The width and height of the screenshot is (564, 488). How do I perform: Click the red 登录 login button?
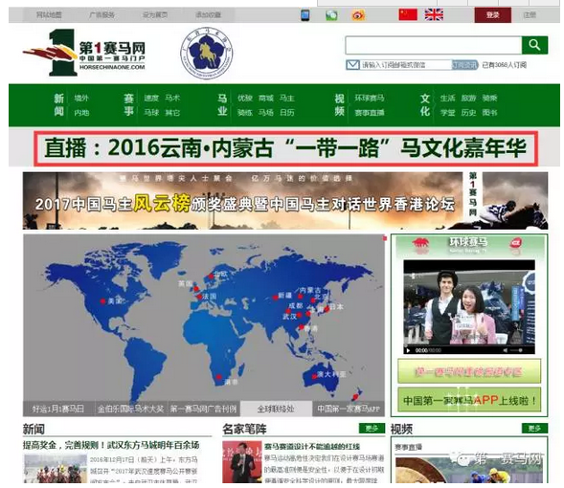(492, 15)
